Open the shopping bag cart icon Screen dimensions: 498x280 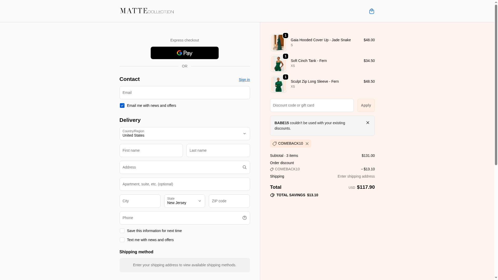point(371,11)
